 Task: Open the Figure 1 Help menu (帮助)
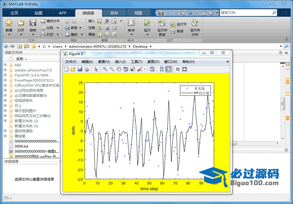[x=189, y=62]
